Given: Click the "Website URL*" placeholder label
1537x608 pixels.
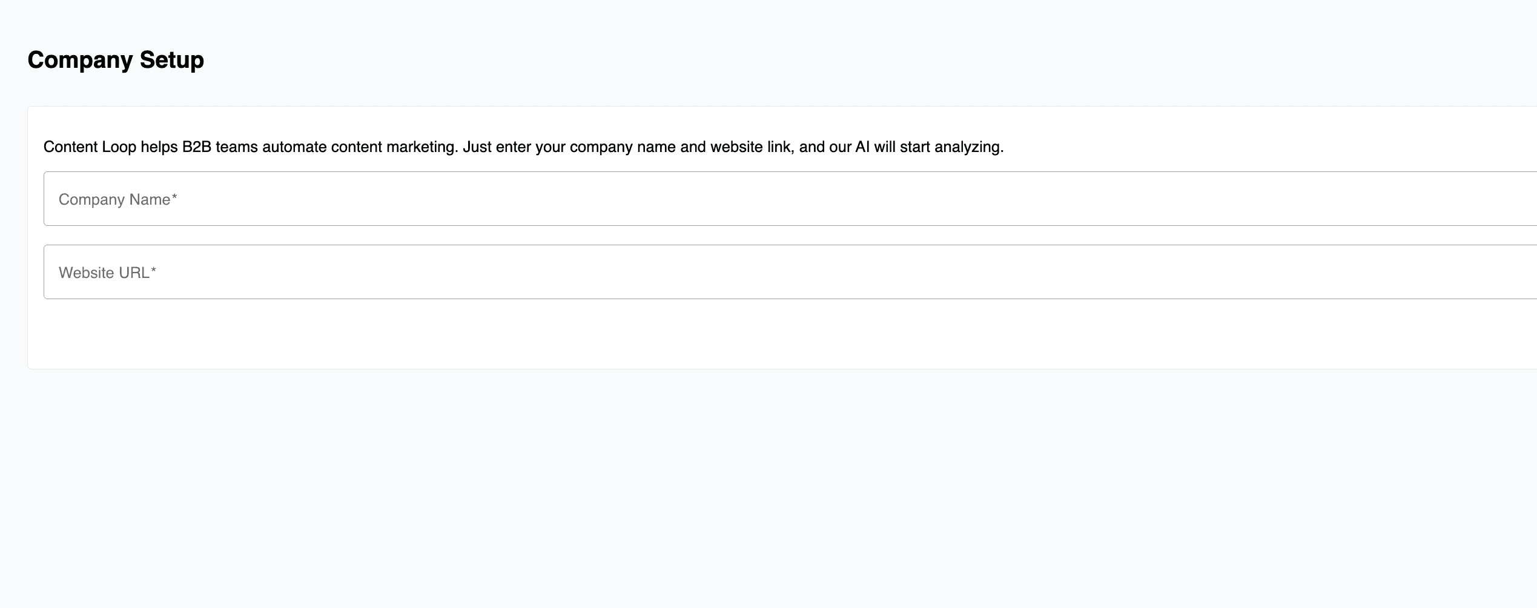Looking at the screenshot, I should [x=107, y=273].
